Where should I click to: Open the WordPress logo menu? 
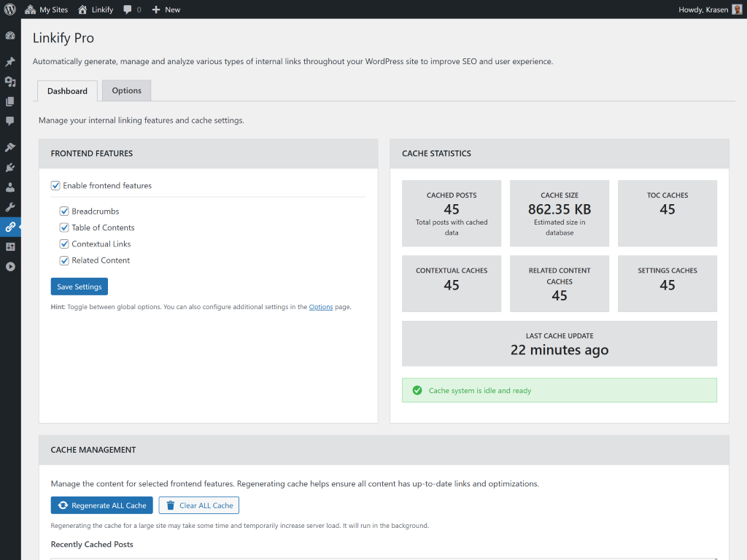(10, 9)
